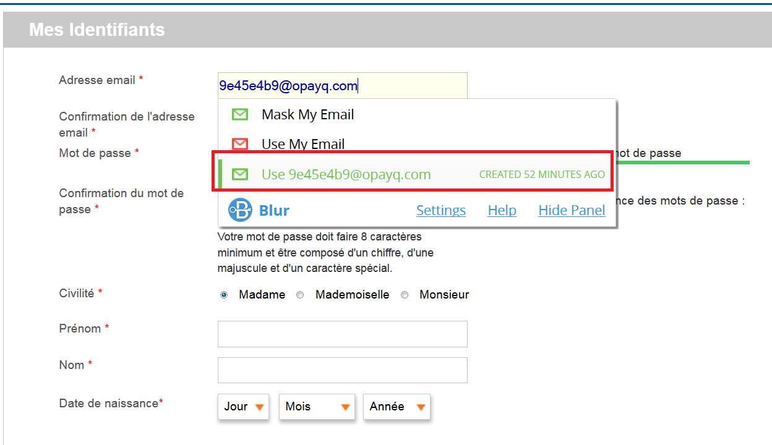
Task: Click the Date de naissance label
Action: (111, 403)
